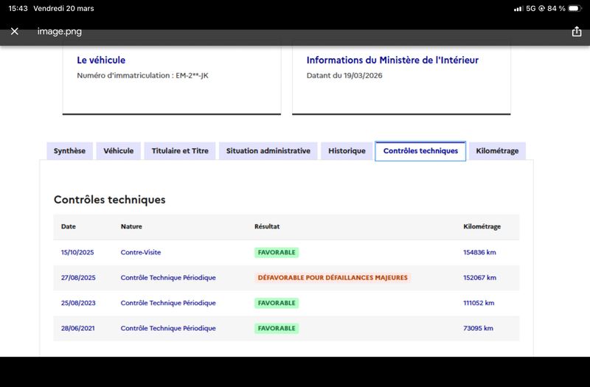Viewport: 590px width, 387px height.
Task: Open the Titulaire et Titre tab
Action: coord(180,151)
